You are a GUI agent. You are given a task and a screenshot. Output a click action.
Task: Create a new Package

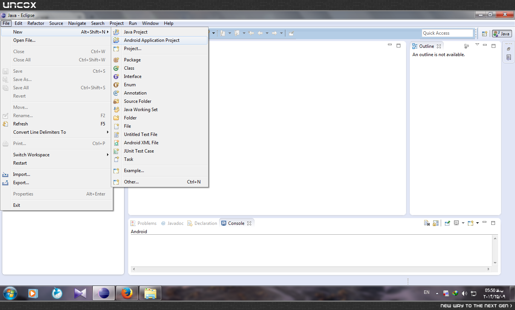(159, 60)
